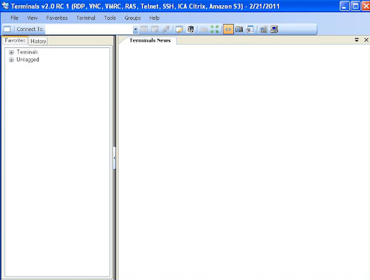The height and width of the screenshot is (280, 370).
Task: Click the notepad with pencil toolbar icon
Action: coord(179,30)
